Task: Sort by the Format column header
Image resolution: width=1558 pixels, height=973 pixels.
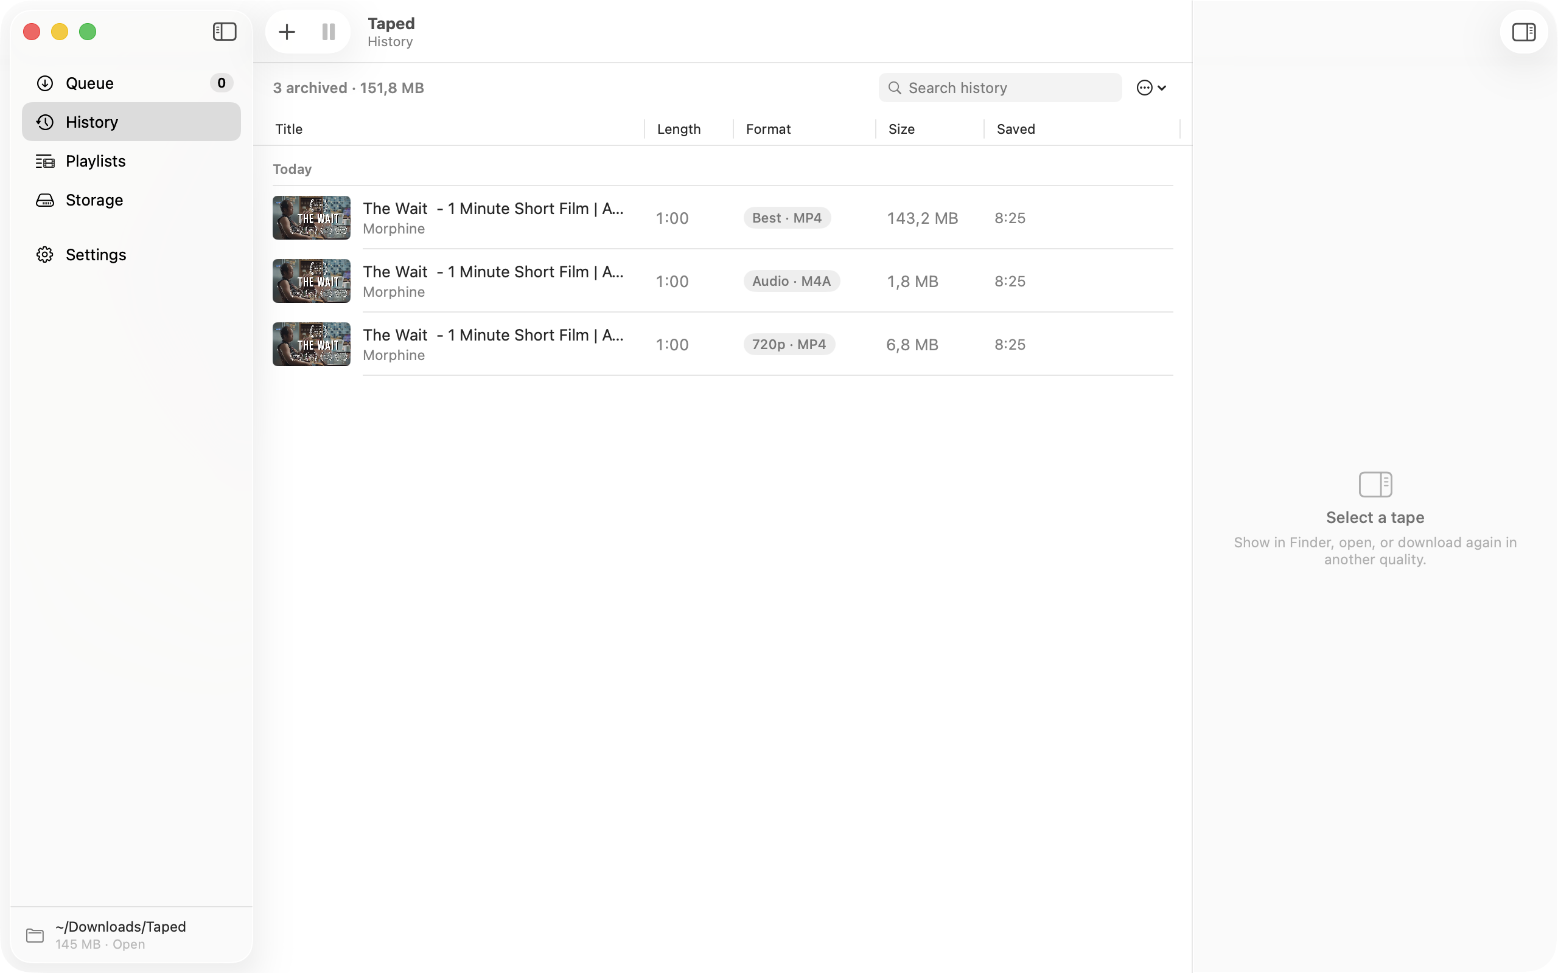Action: click(x=768, y=129)
